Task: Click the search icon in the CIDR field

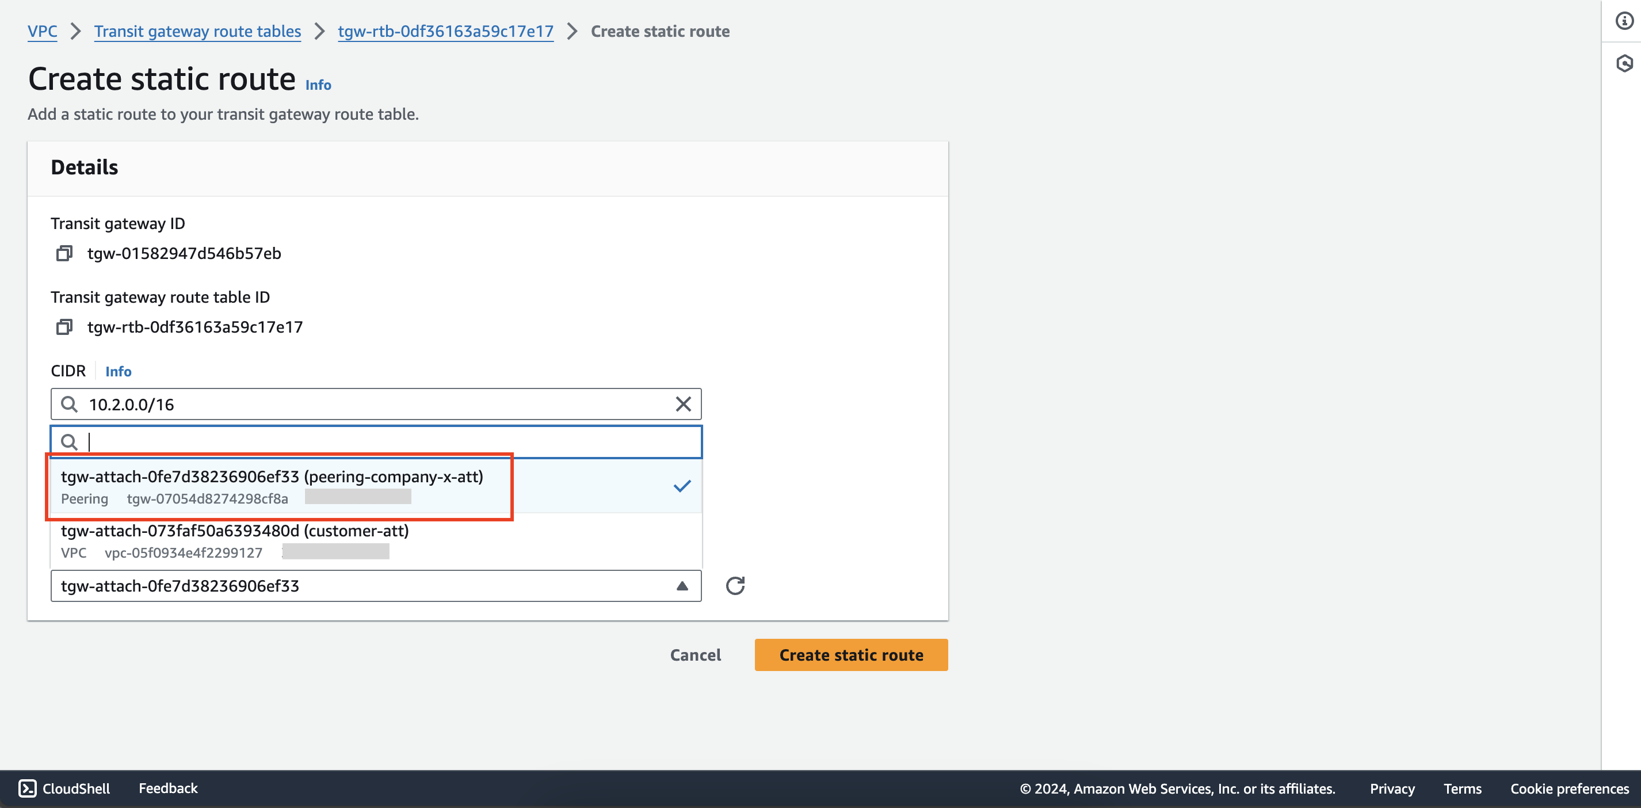Action: click(70, 404)
